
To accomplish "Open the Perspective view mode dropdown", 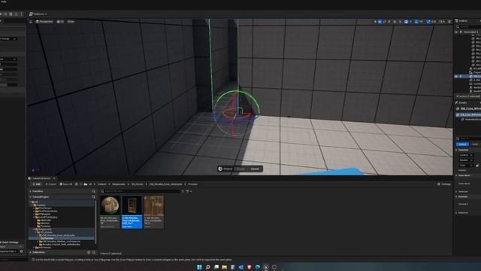I will point(44,22).
